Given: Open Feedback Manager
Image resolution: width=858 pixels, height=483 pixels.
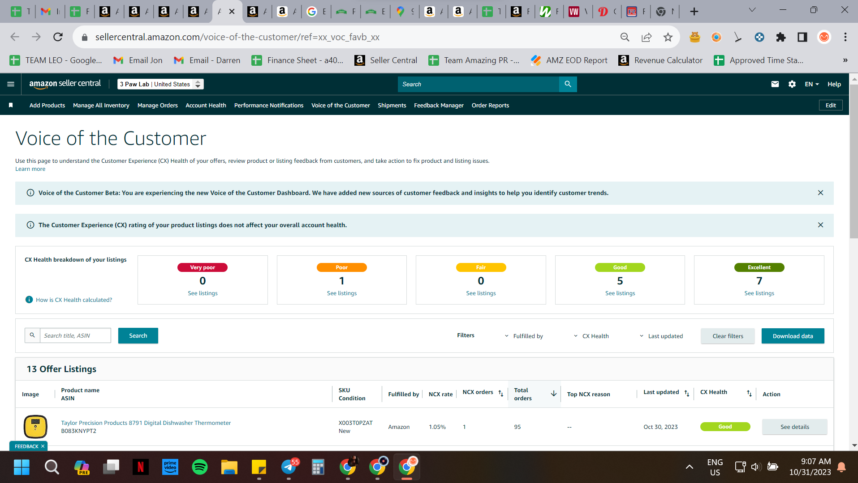Looking at the screenshot, I should [x=439, y=105].
